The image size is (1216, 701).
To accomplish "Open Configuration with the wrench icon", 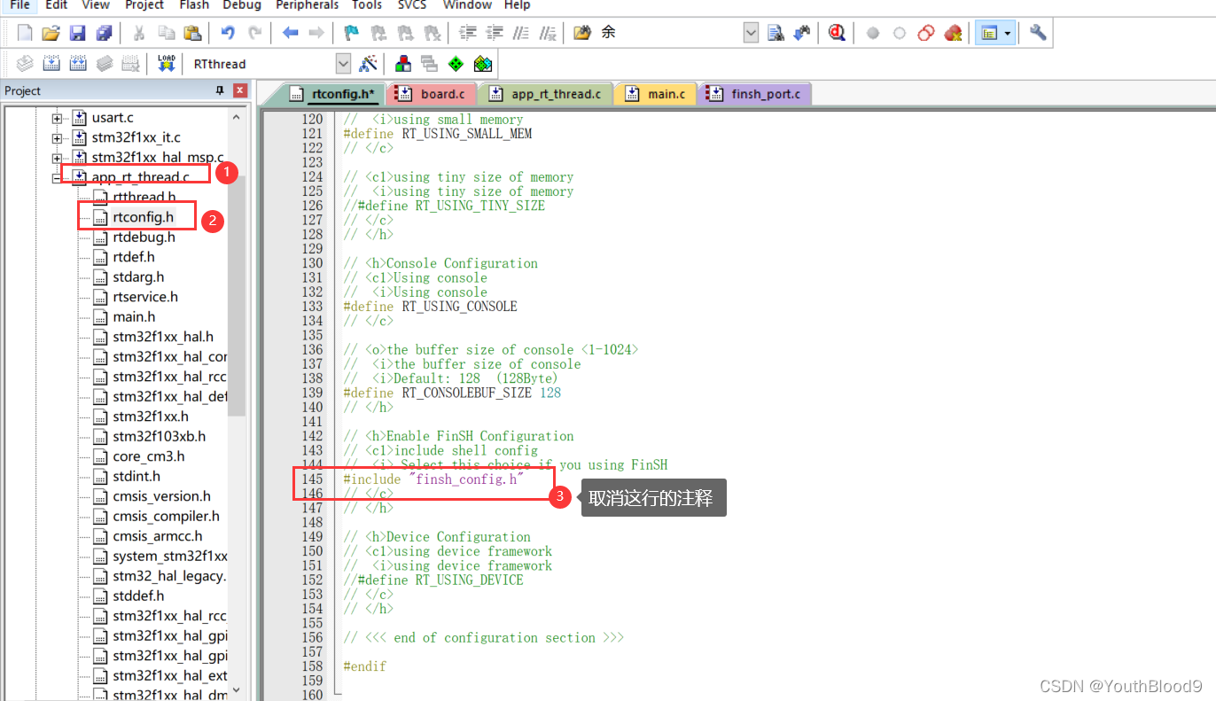I will (1038, 33).
